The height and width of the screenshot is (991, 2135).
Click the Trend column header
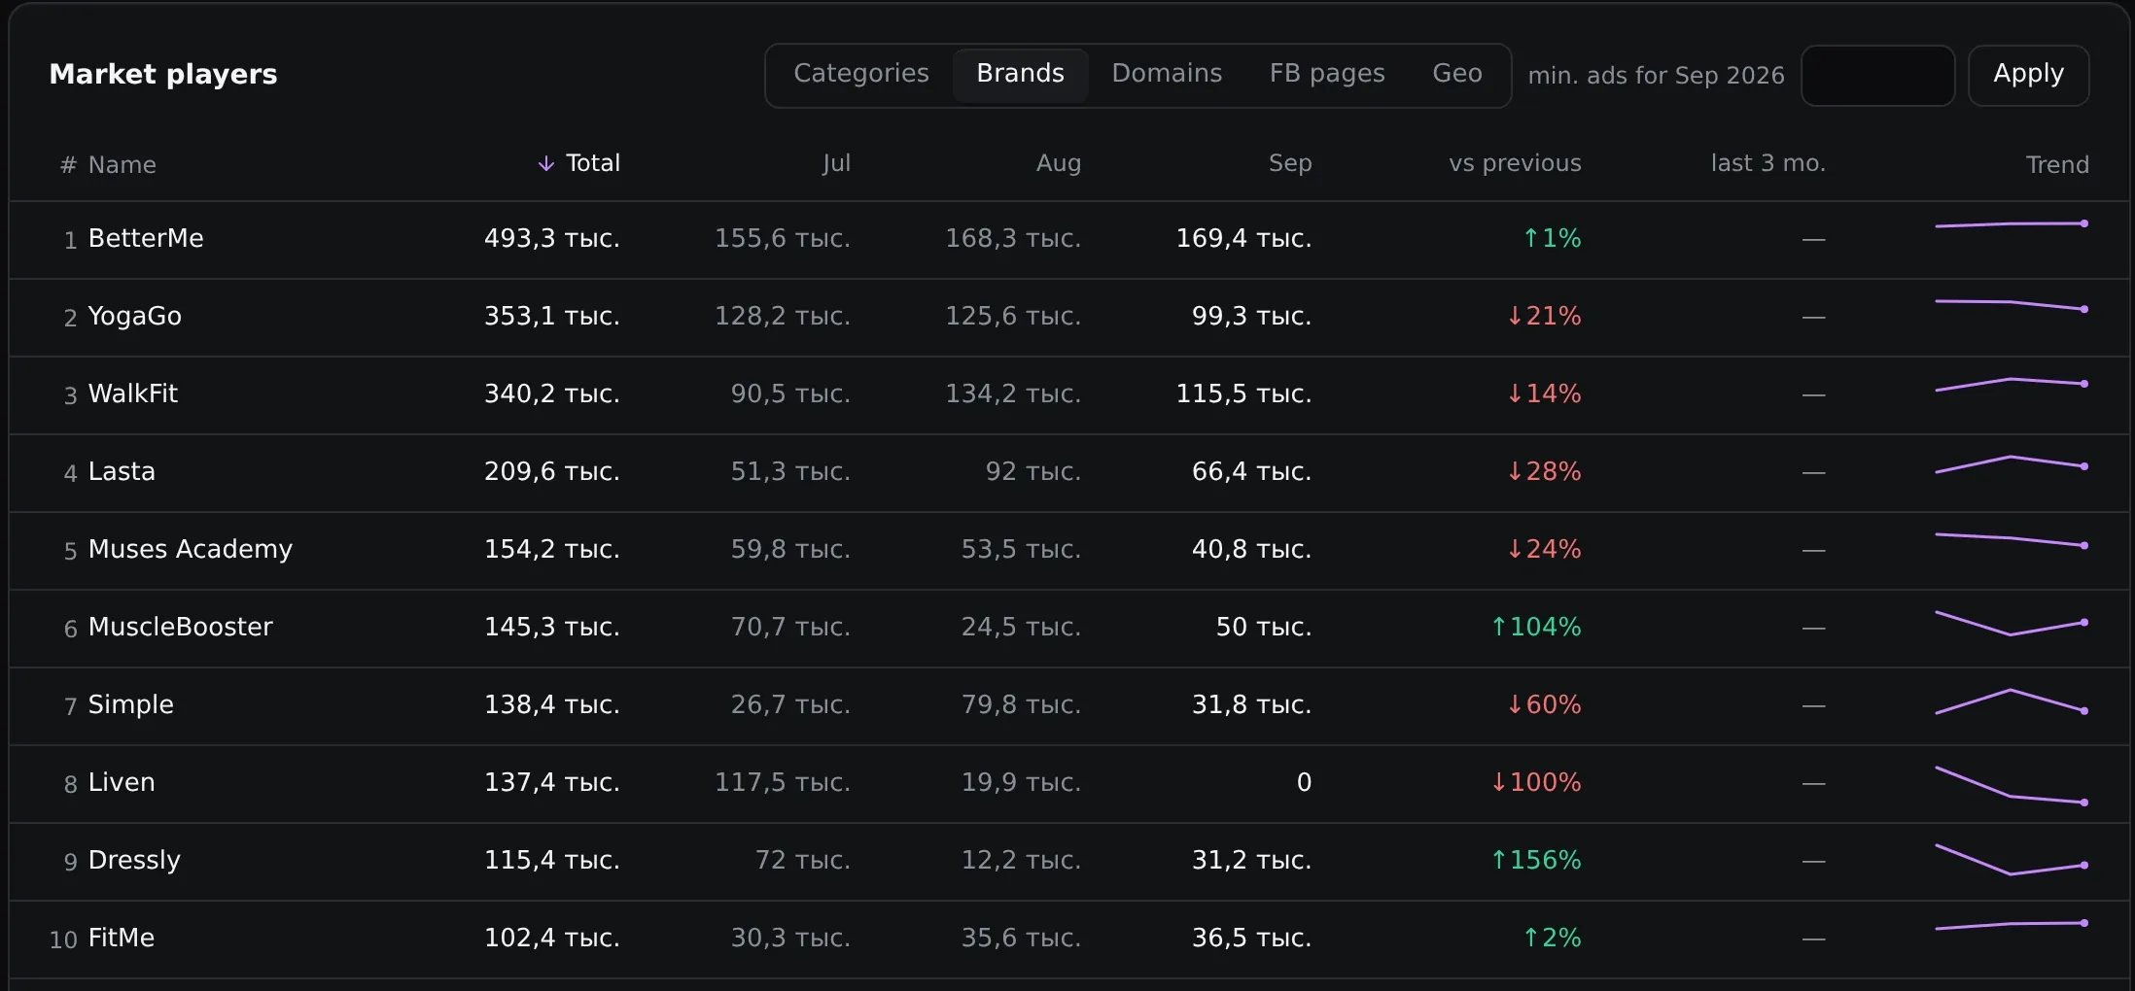[x=2057, y=165]
